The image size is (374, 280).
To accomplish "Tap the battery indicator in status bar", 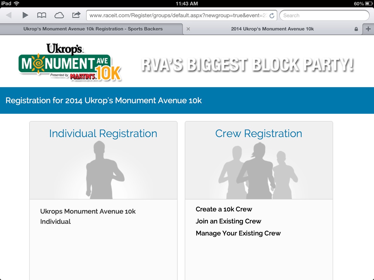I will (369, 3).
